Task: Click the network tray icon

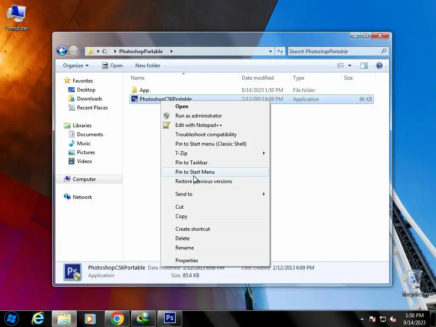Action: pyautogui.click(x=383, y=319)
